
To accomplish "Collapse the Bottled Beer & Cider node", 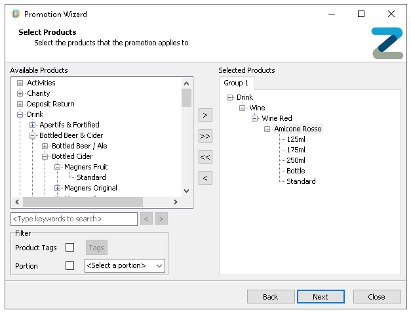I will pyautogui.click(x=33, y=135).
